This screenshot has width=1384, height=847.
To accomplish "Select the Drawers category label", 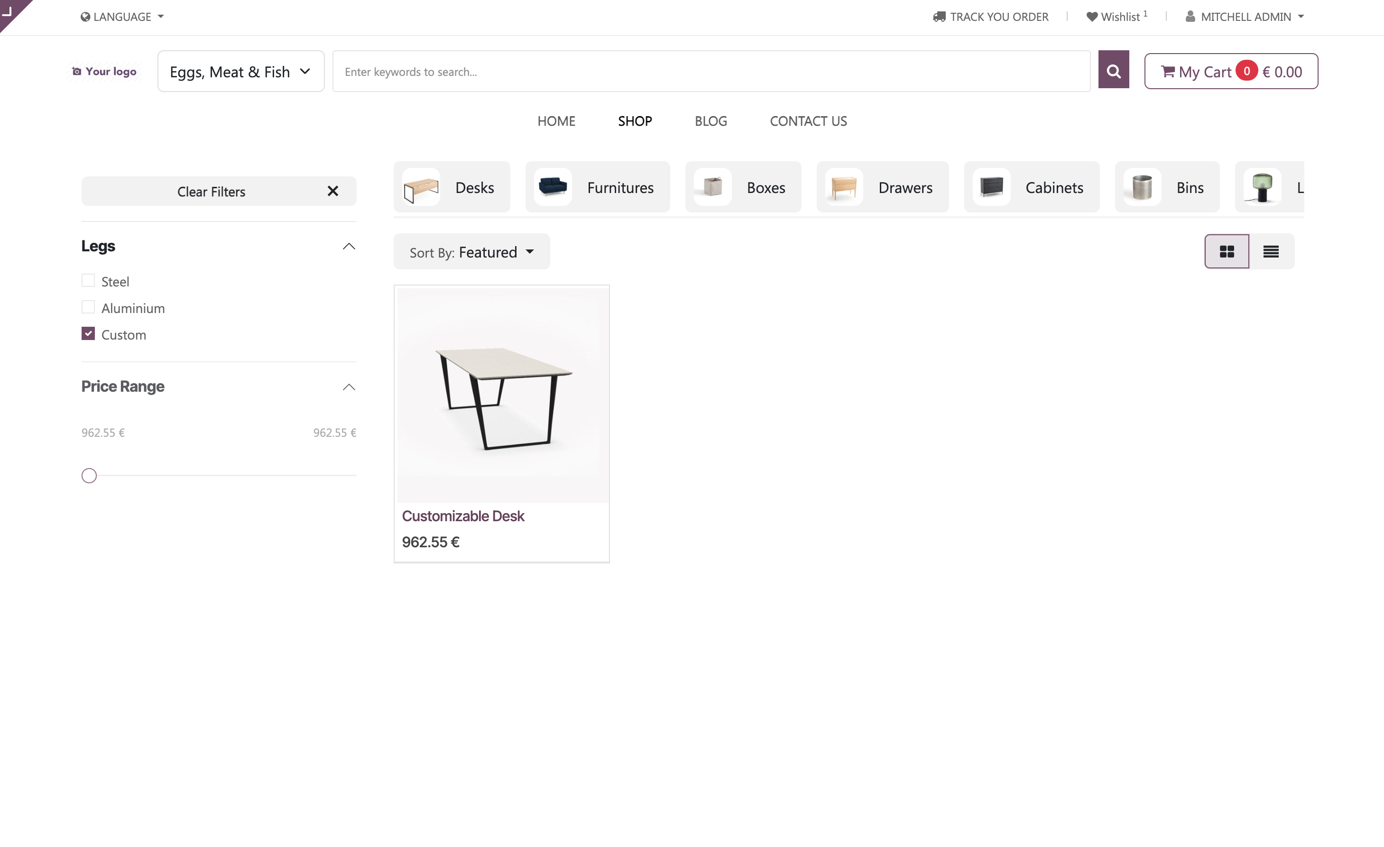I will point(905,188).
